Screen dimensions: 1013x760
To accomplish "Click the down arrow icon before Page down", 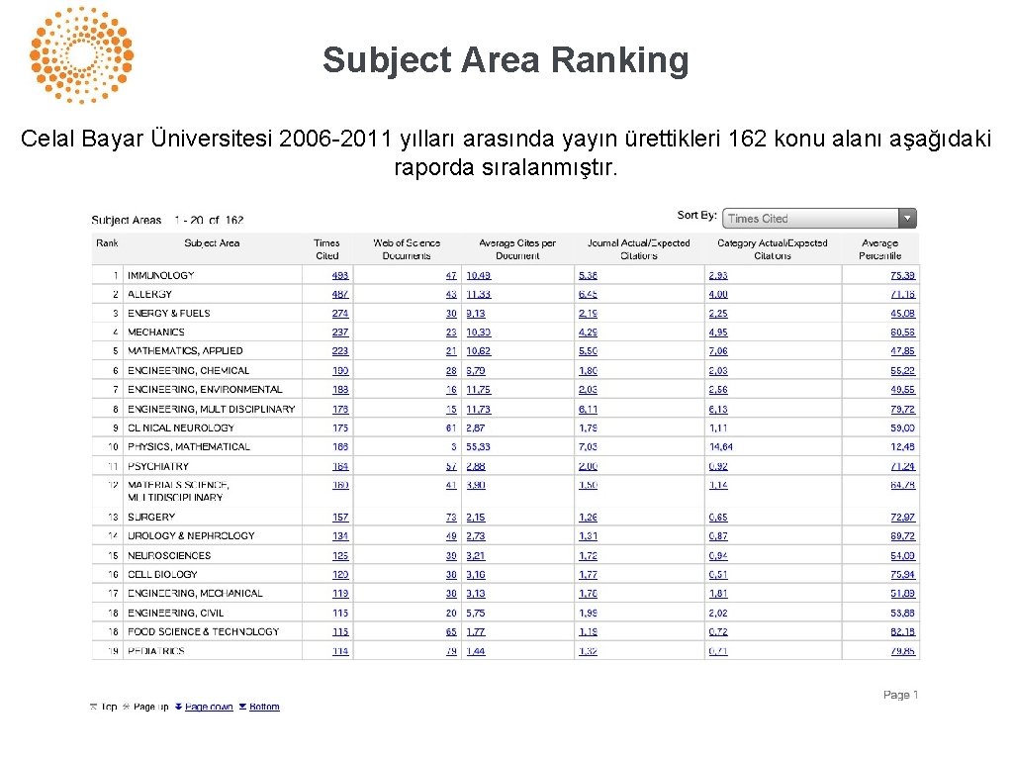I will 178,707.
